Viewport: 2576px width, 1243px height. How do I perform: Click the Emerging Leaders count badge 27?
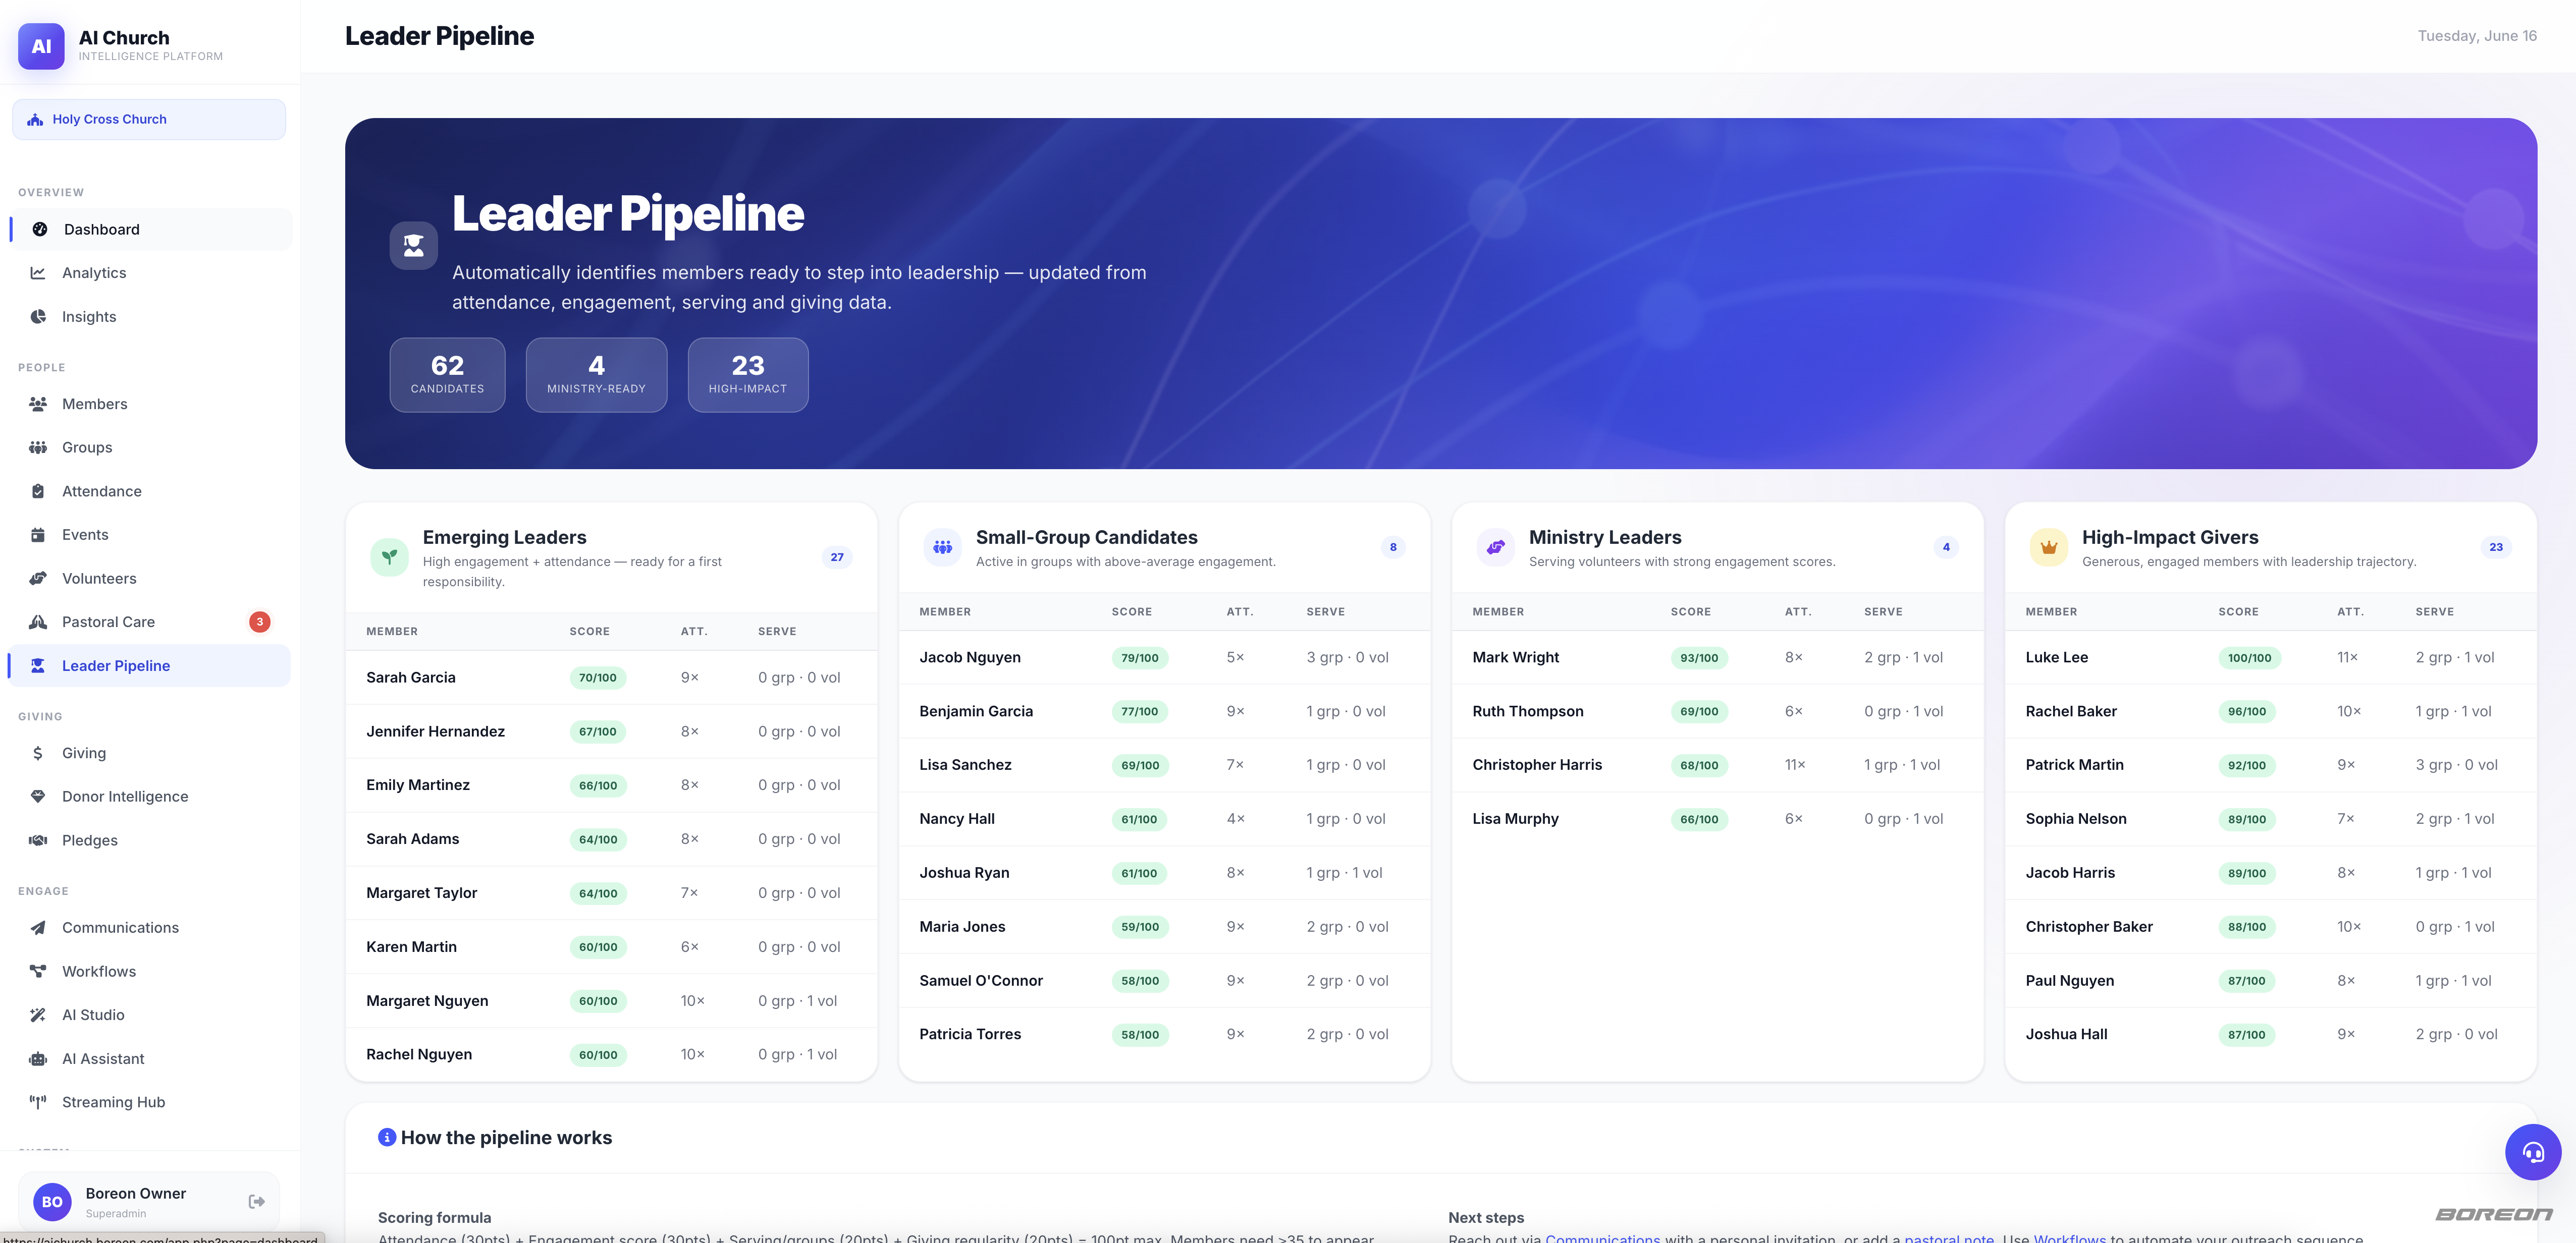tap(837, 557)
